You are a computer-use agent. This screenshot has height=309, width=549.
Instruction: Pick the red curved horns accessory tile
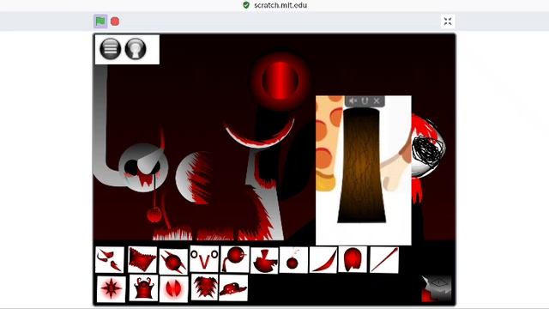[x=110, y=260]
